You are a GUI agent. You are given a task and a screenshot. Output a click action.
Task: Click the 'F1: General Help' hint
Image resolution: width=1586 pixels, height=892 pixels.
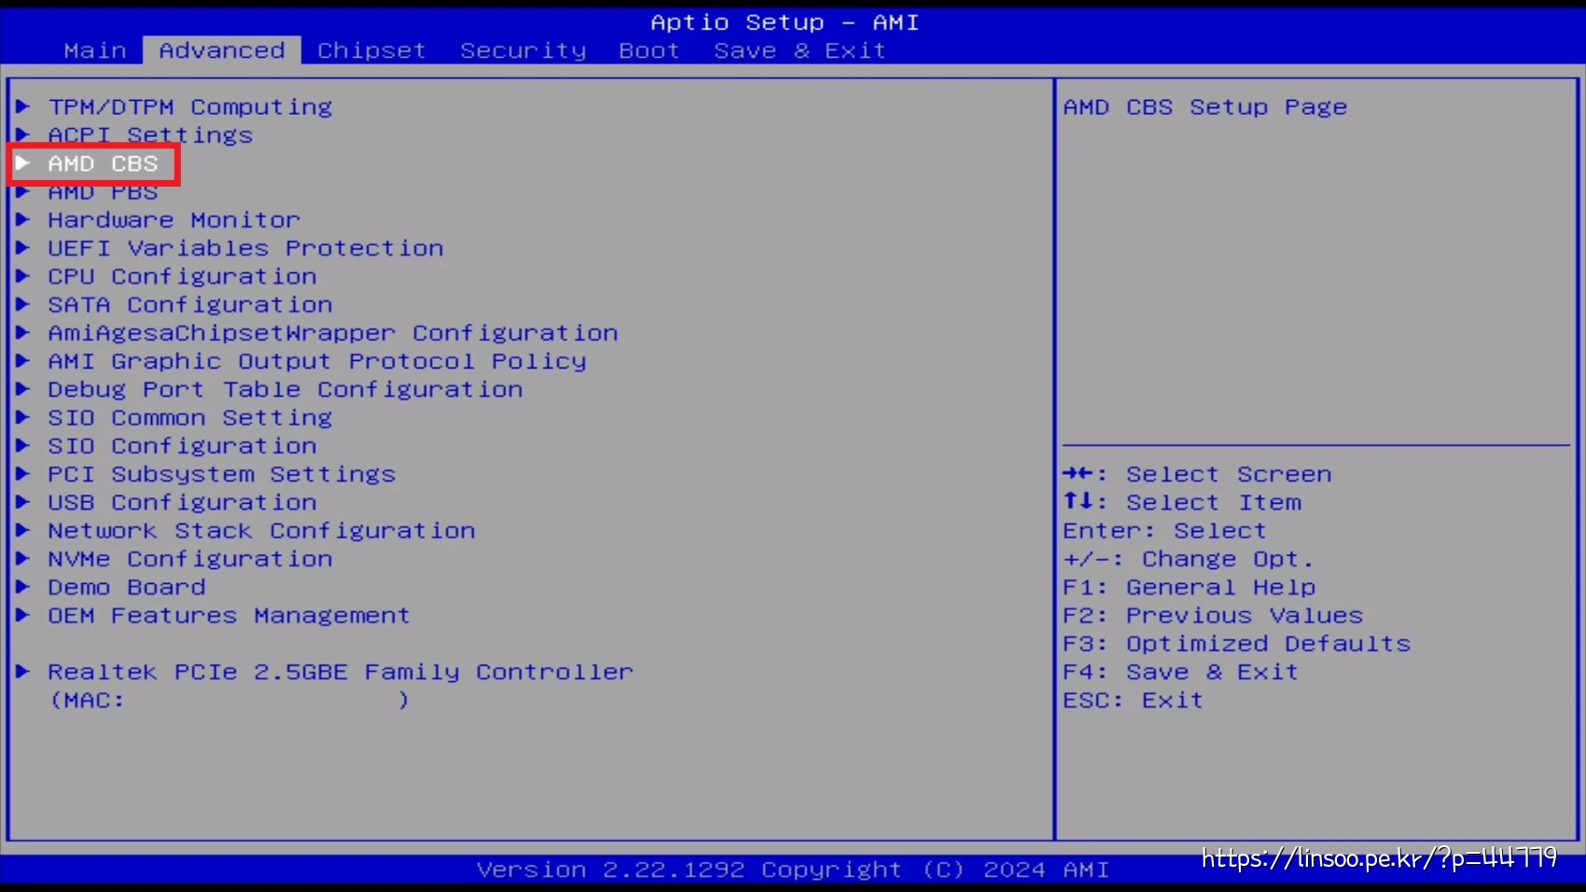click(1189, 588)
